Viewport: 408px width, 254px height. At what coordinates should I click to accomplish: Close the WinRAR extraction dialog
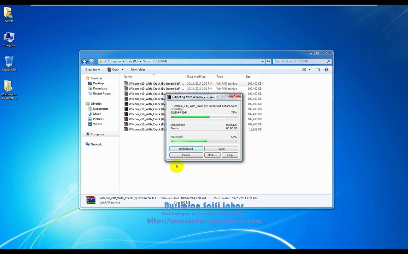click(235, 96)
